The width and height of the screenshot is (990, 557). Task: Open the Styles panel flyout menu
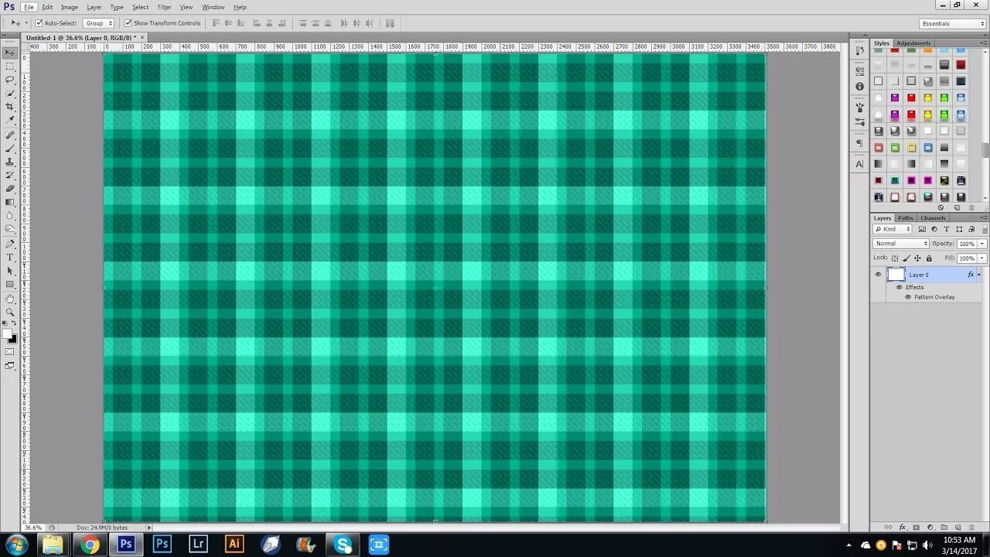[985, 43]
